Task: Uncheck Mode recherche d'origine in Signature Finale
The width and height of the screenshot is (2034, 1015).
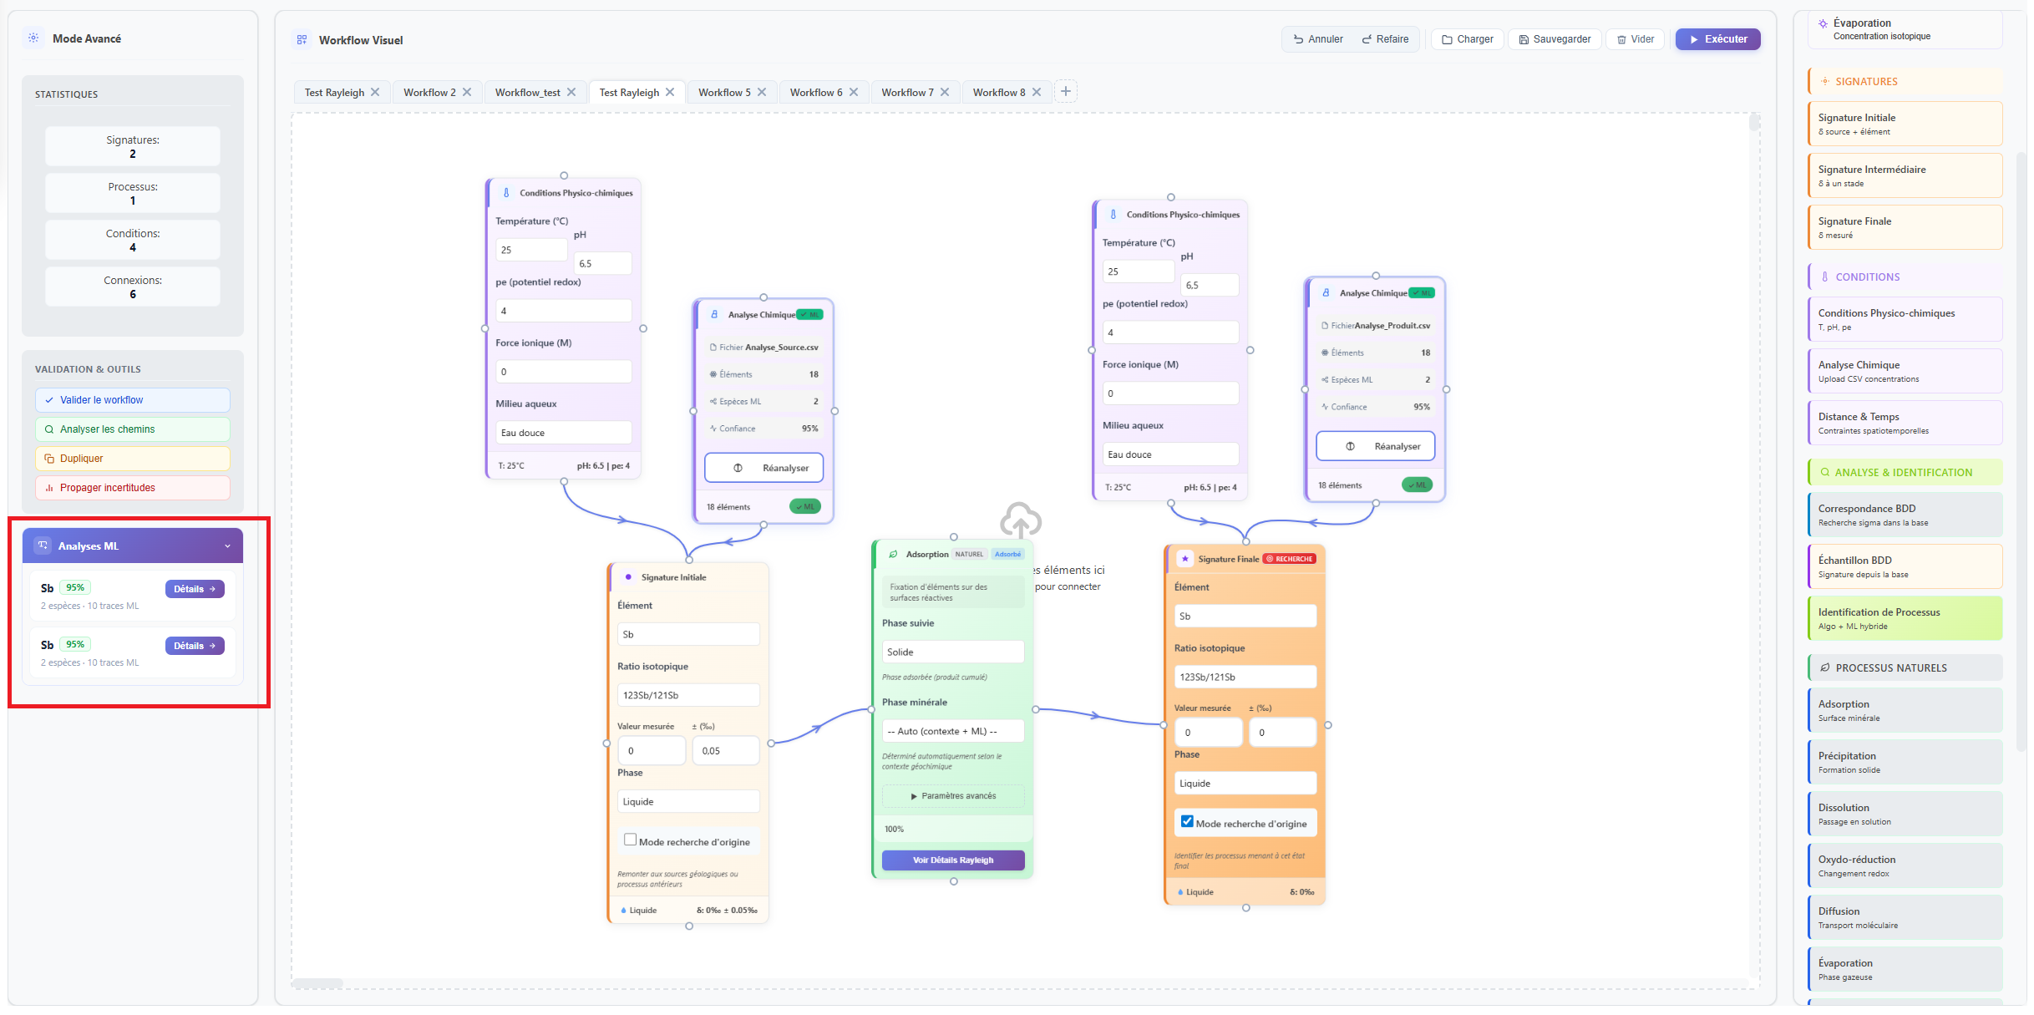Action: pos(1187,821)
